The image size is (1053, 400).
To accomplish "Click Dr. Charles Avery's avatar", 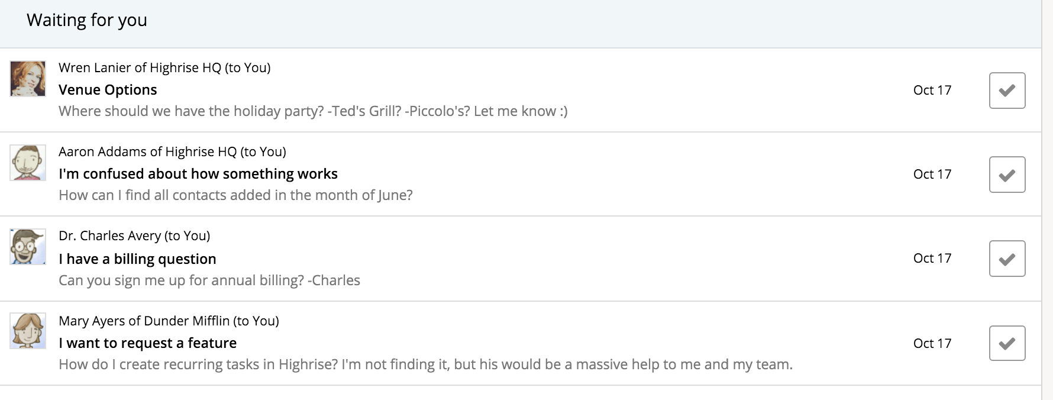I will 28,247.
